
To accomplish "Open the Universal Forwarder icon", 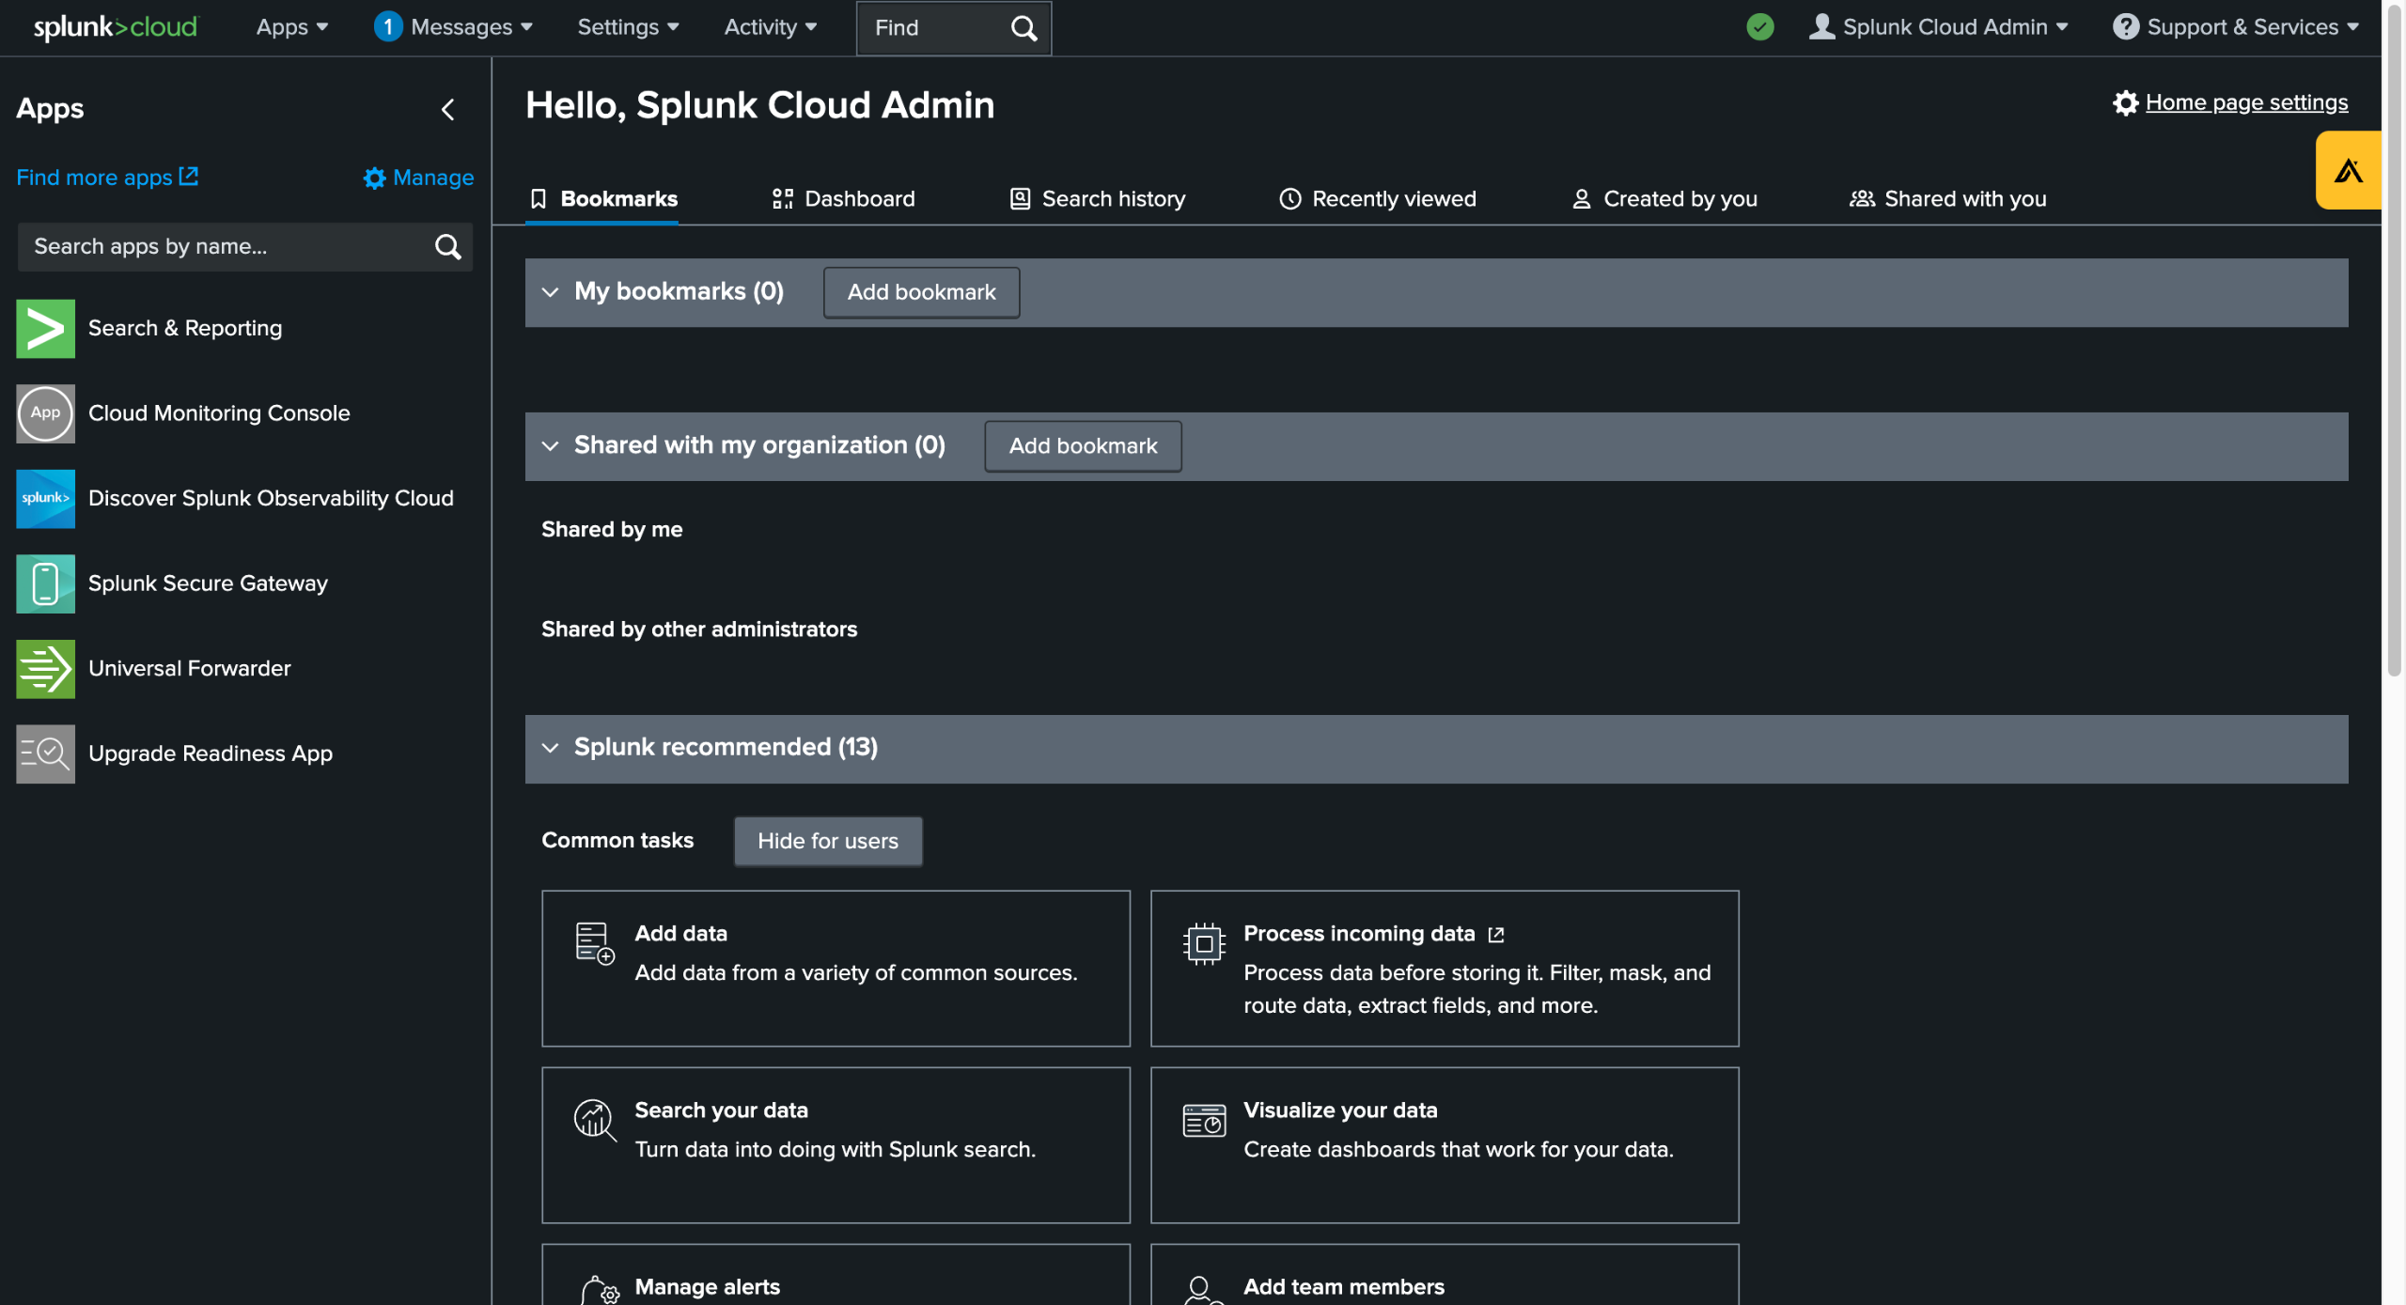I will 45,669.
